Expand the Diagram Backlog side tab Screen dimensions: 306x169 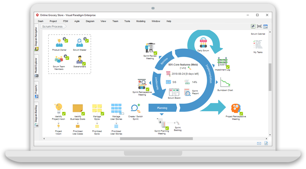(36, 115)
